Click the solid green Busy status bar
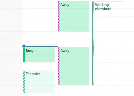The height and width of the screenshot is (96, 134). [x=24, y=55]
